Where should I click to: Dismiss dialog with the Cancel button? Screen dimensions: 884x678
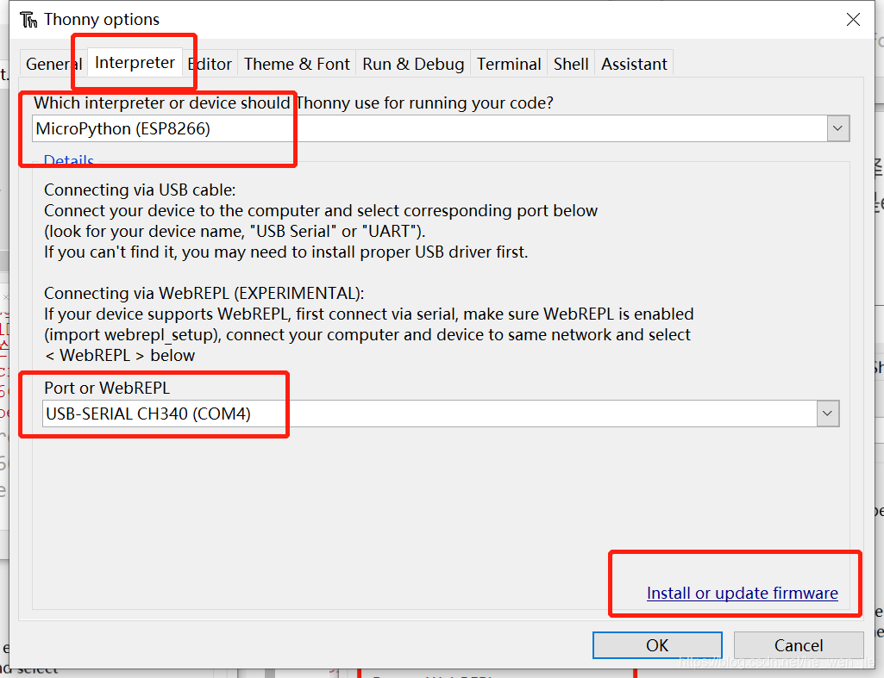[799, 644]
